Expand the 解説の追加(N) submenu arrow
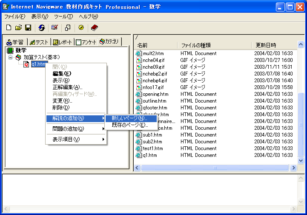This screenshot has width=307, height=215. tap(103, 118)
